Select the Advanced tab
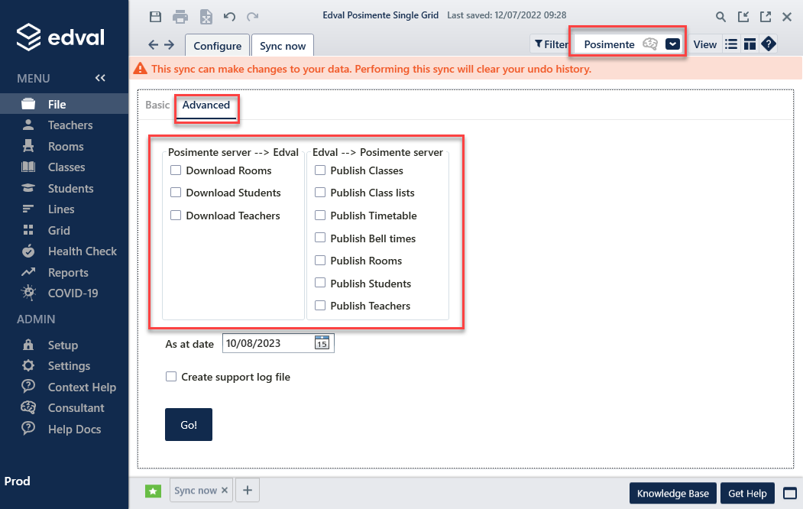This screenshot has height=509, width=803. pyautogui.click(x=206, y=105)
